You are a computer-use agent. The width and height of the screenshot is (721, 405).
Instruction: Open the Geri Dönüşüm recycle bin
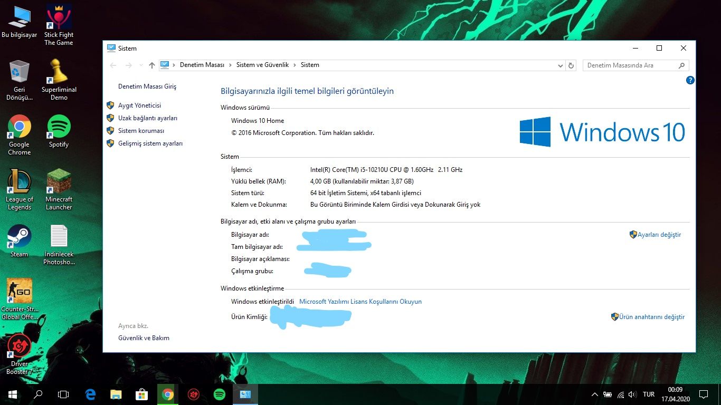[x=20, y=80]
